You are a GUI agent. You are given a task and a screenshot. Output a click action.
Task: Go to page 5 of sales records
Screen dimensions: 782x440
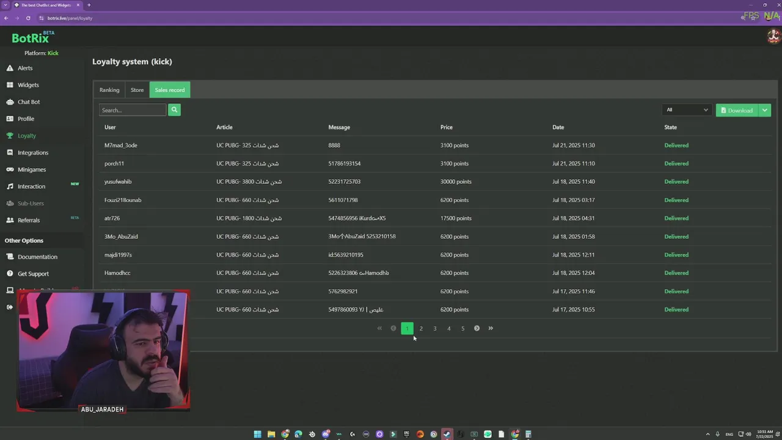(463, 328)
